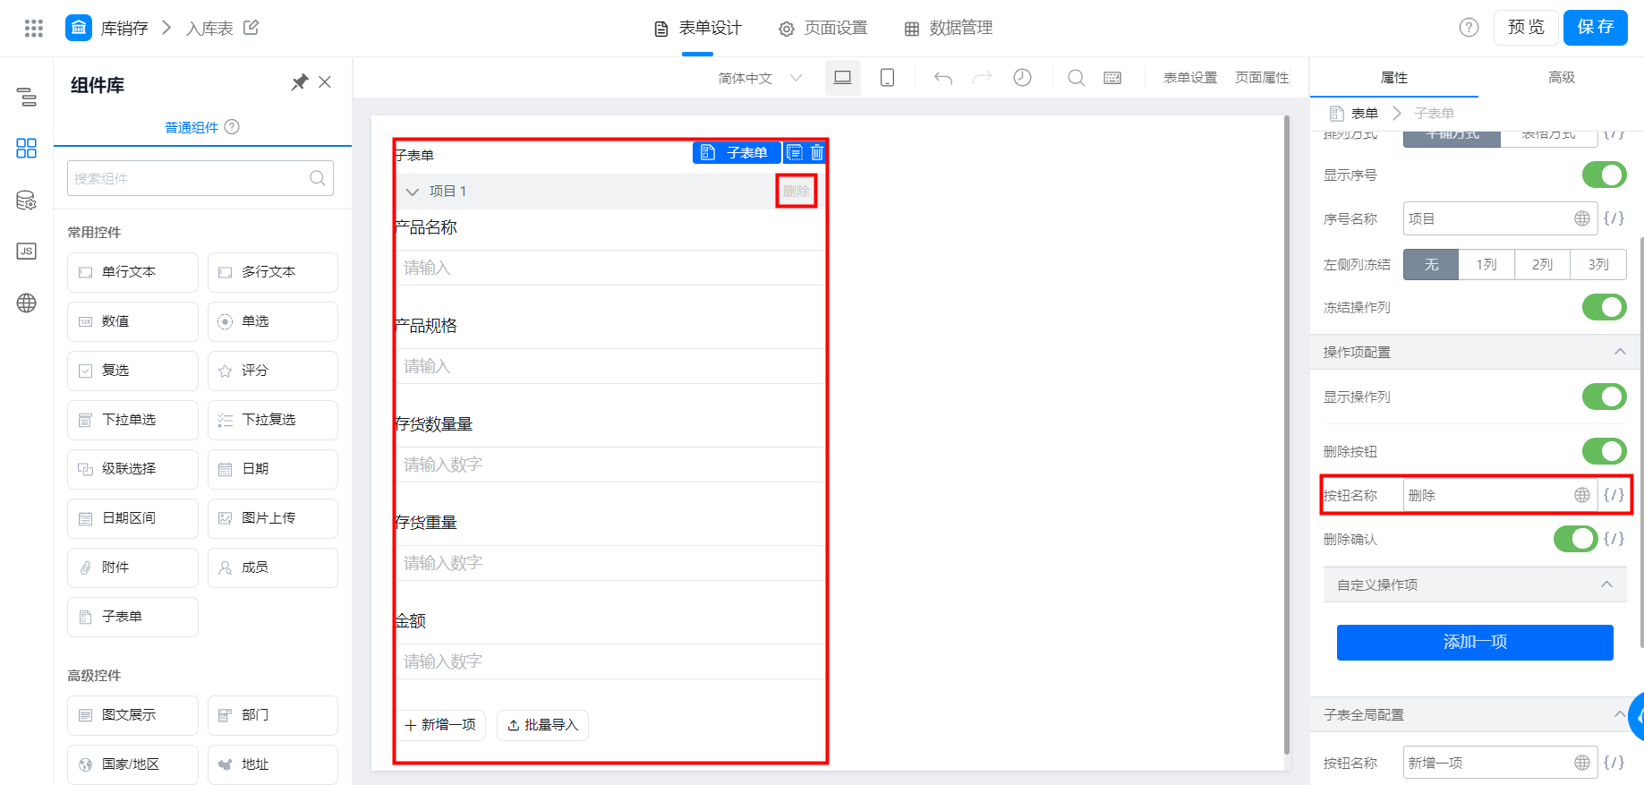
Task: Open the outline tree sidebar icon
Action: tap(27, 97)
